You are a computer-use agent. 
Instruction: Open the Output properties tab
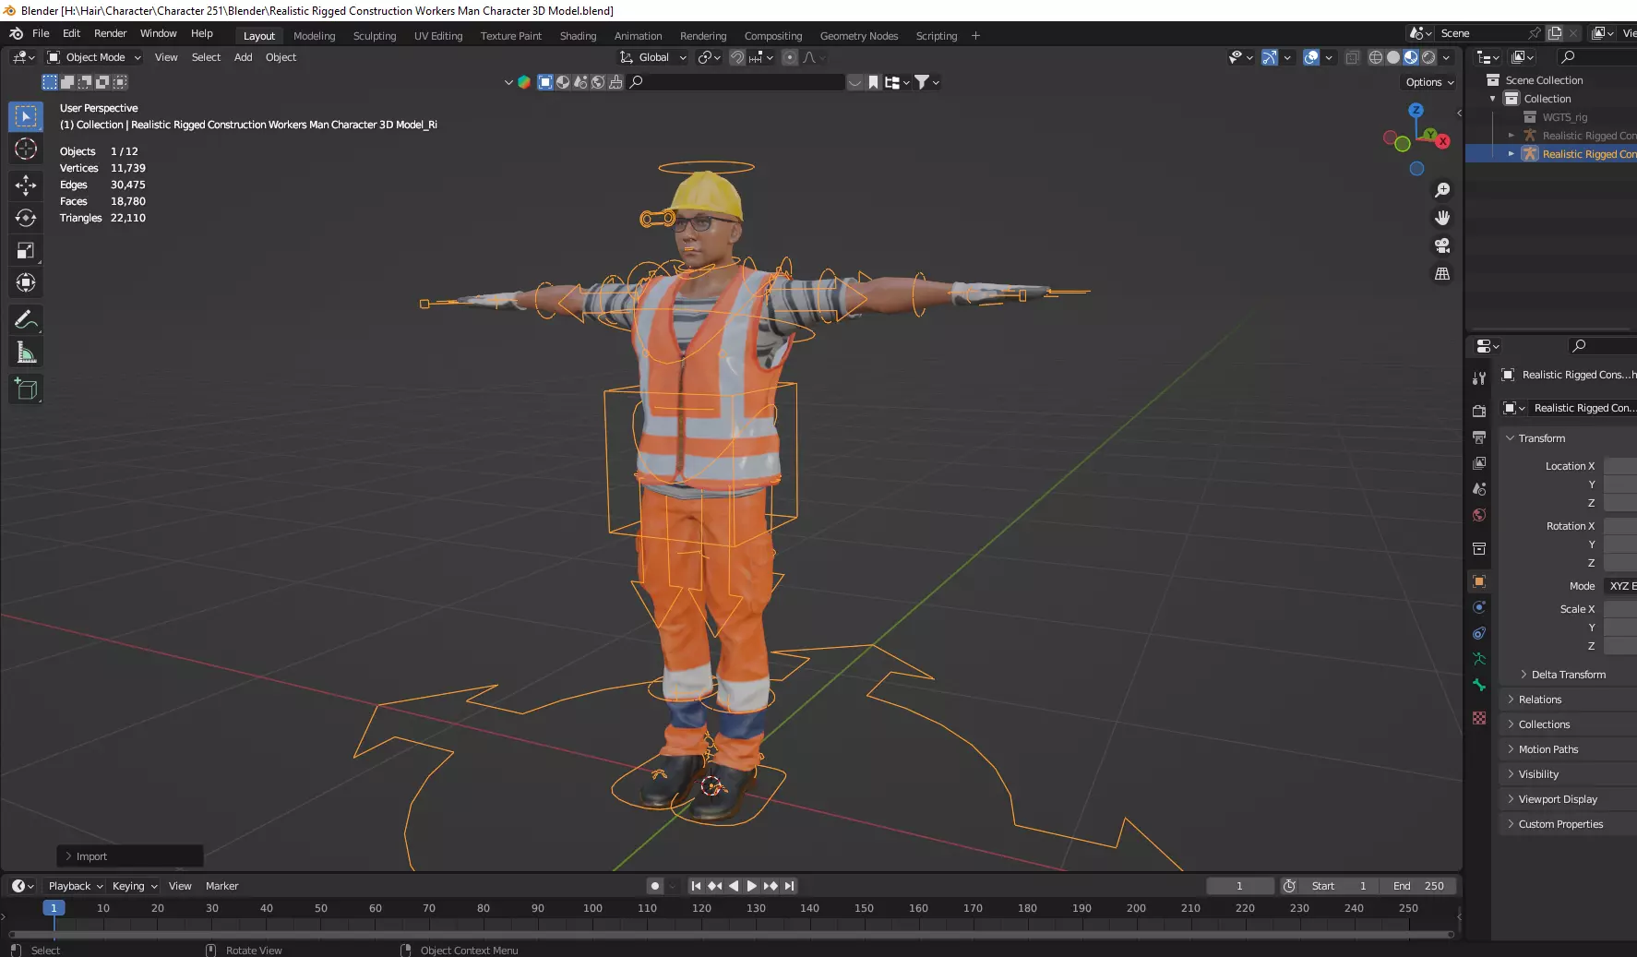click(x=1479, y=437)
